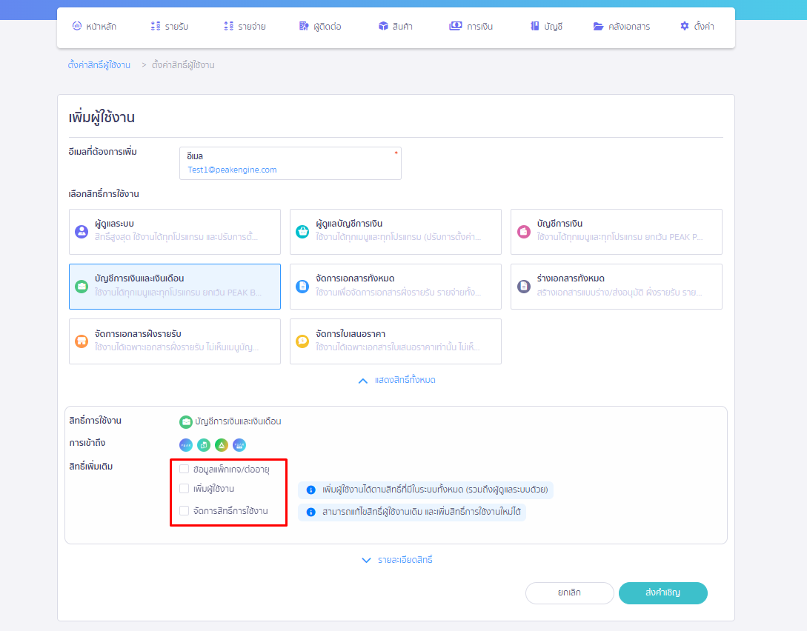Click the อีเมล input field
Image resolution: width=807 pixels, height=631 pixels.
[x=290, y=170]
